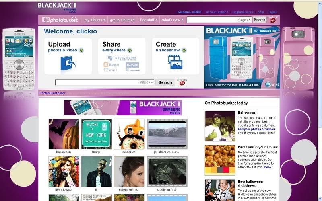Click the green arrow beside Share everywhere
This screenshot has width=322, height=201.
pyautogui.click(x=130, y=50)
